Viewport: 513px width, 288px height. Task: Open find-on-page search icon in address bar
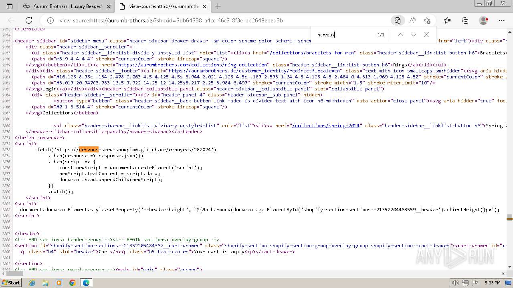[397, 20]
